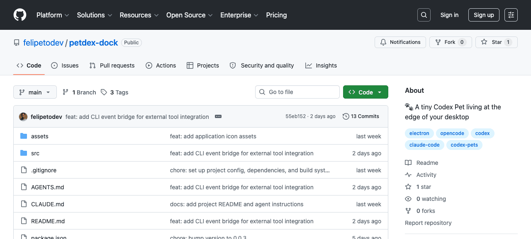The height and width of the screenshot is (239, 531).
Task: Click the .gitignore file icon
Action: (24, 170)
